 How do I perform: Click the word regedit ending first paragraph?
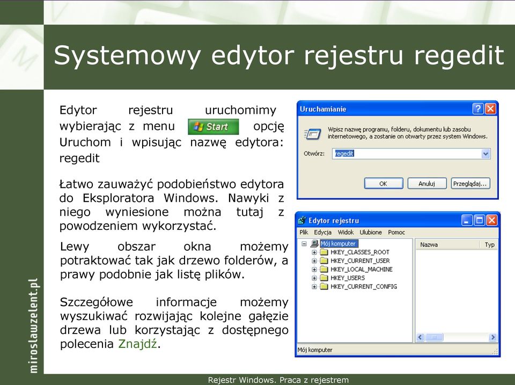click(79, 159)
